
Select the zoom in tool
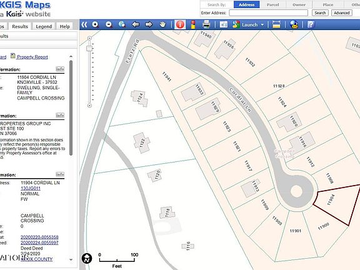(95, 24)
